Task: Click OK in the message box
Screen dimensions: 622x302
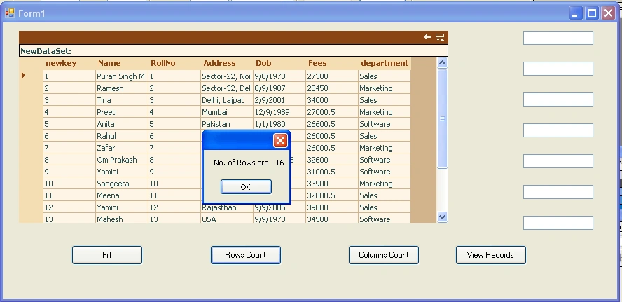Action: pos(246,187)
